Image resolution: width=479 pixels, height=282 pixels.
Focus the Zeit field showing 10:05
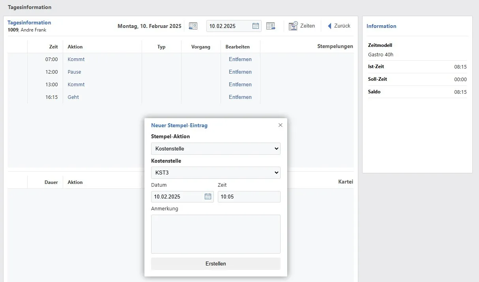[x=249, y=197]
